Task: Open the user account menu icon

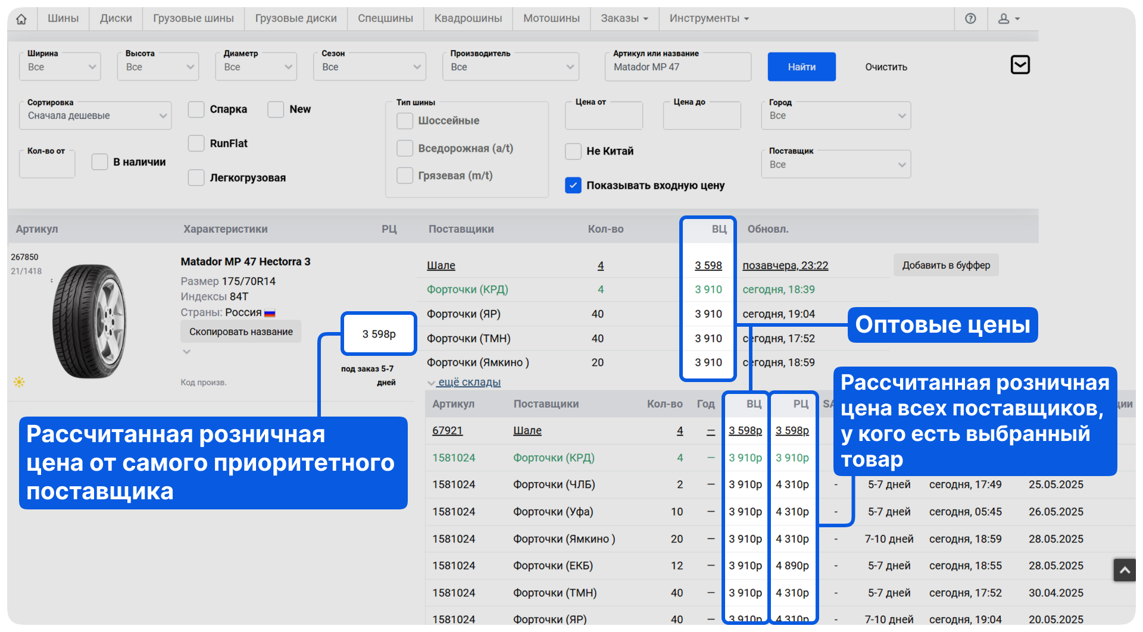Action: tap(1008, 18)
